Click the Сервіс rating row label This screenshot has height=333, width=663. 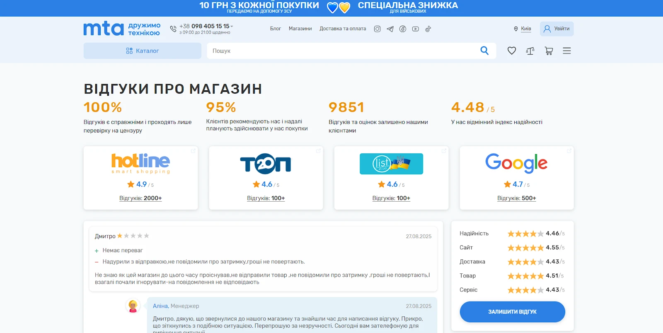coord(468,290)
